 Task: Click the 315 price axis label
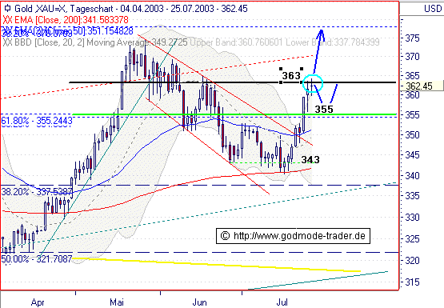tap(412, 282)
